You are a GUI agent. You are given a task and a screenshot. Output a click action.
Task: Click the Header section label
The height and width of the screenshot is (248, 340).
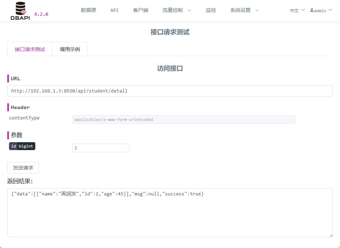coord(20,107)
